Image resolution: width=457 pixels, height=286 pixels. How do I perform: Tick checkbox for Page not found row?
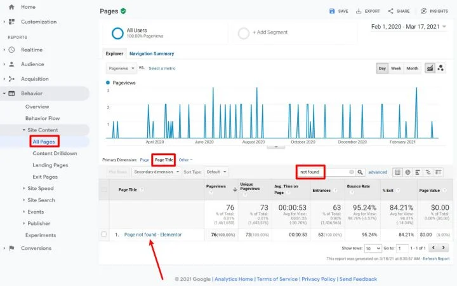click(x=104, y=235)
